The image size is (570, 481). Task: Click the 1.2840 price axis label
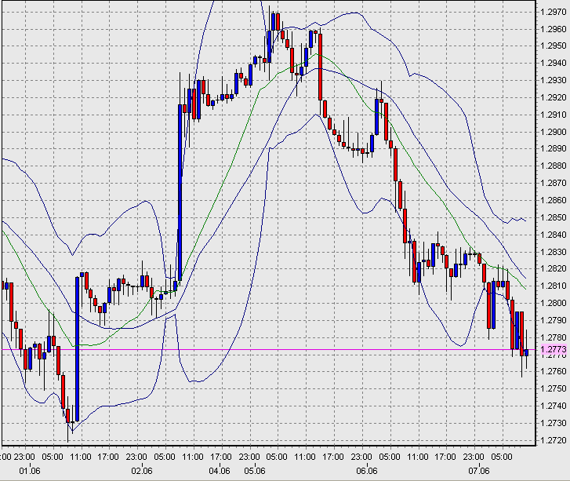point(554,235)
